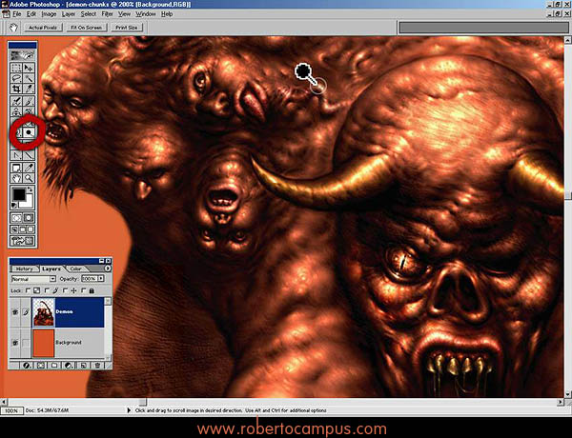
Task: Open the View menu
Action: (x=124, y=14)
